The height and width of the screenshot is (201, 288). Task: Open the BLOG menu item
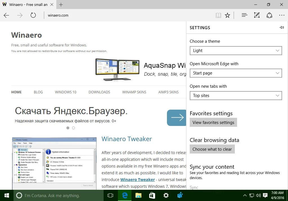38,92
